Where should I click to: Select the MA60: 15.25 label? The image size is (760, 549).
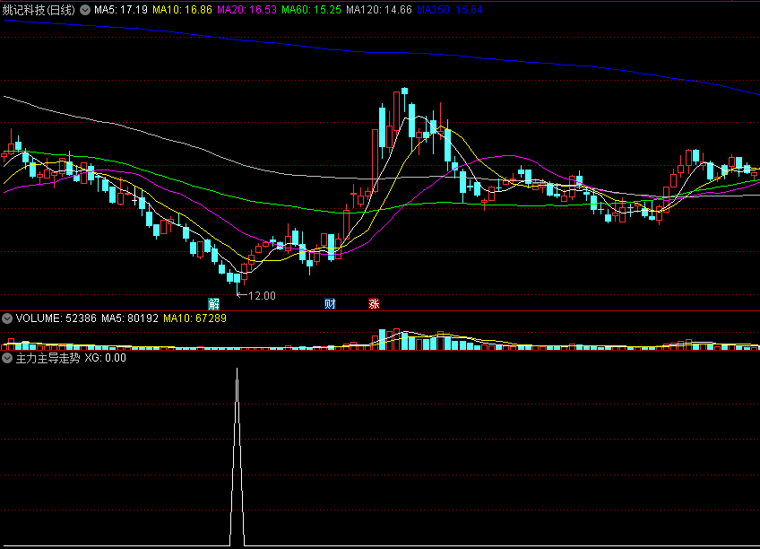[311, 10]
